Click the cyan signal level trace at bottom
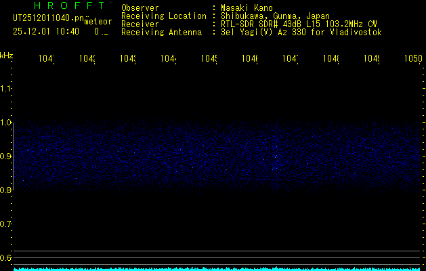426x271 pixels. (x=217, y=268)
